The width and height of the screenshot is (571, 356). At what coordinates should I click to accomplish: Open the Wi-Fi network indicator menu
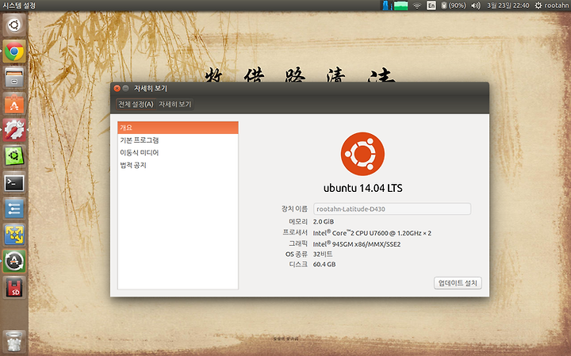click(417, 6)
